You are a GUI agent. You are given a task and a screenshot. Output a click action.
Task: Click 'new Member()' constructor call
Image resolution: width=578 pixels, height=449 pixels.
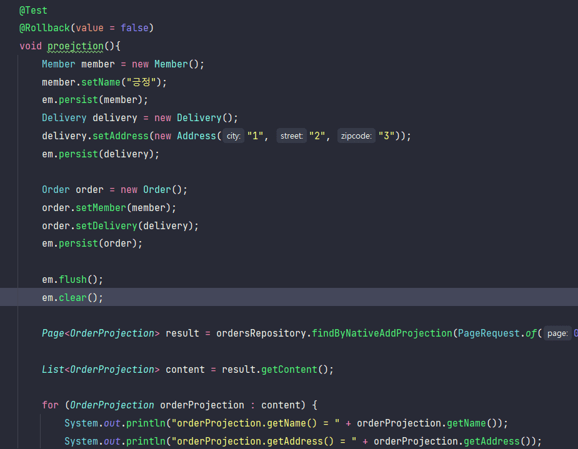point(165,64)
